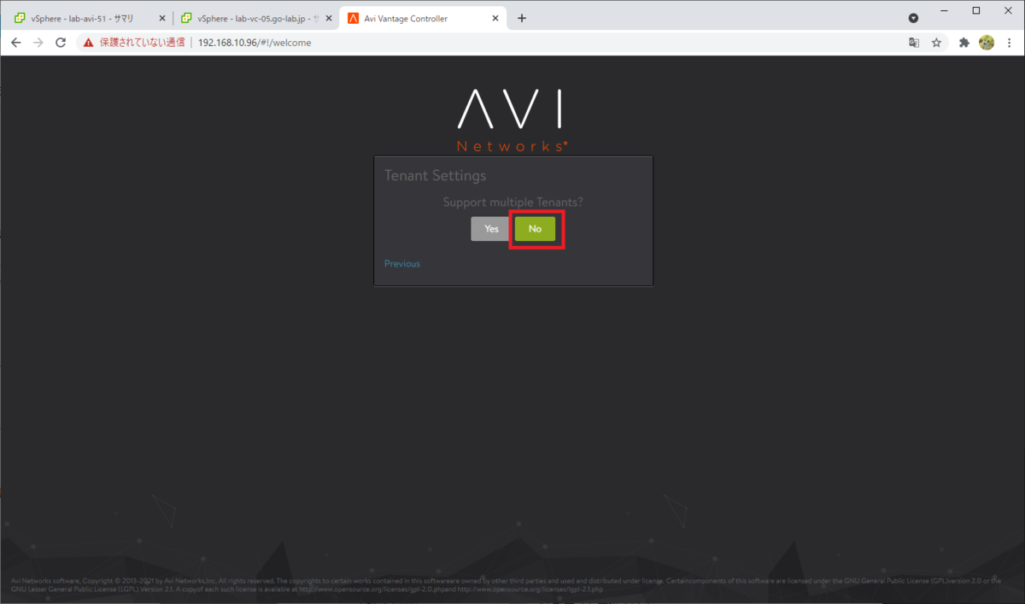Focus the address bar URL 192.168.10.96
The image size is (1025, 604).
(x=254, y=43)
